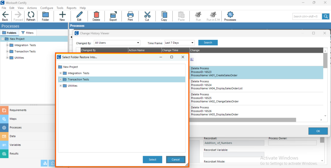The width and height of the screenshot is (331, 168).
Task: Click the Changed By column header
Action: pos(104,50)
